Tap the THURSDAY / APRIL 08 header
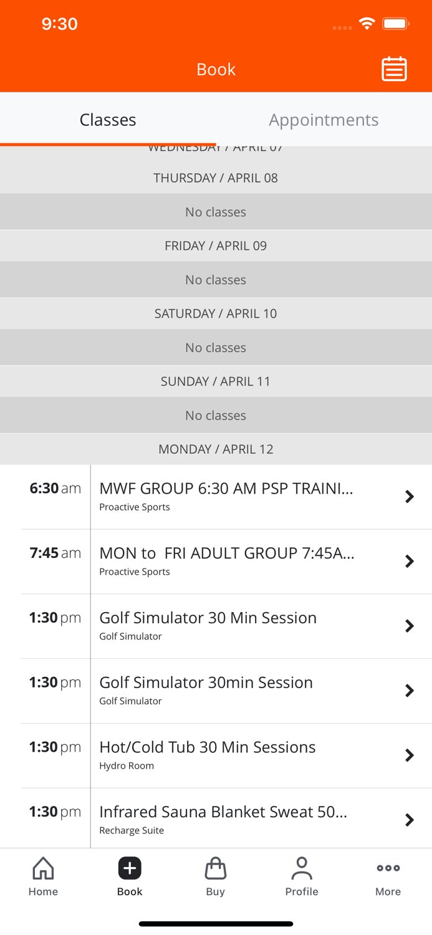This screenshot has height=935, width=432. (x=216, y=178)
